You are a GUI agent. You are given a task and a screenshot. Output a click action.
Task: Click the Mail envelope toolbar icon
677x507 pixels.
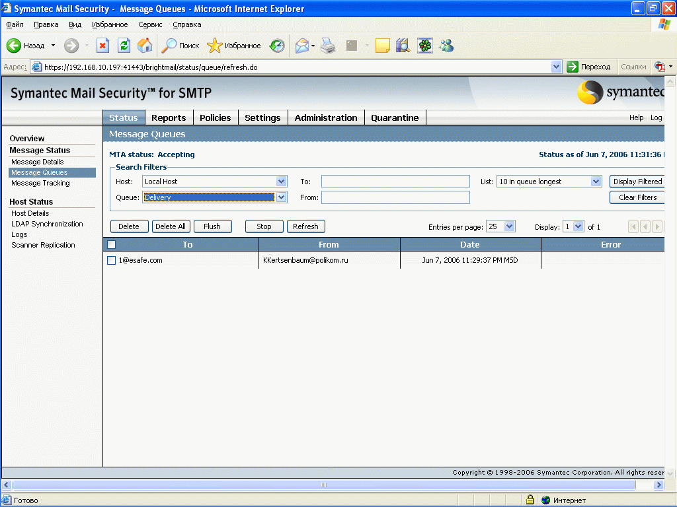point(302,46)
